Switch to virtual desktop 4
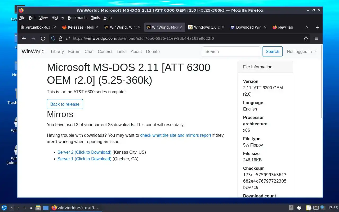Screen dimensions: 339x212 pyautogui.click(x=31, y=208)
